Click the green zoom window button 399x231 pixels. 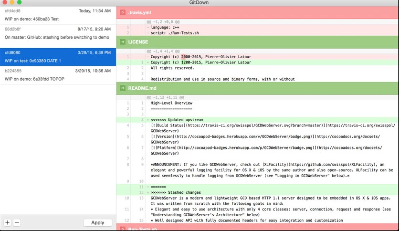(20, 2)
